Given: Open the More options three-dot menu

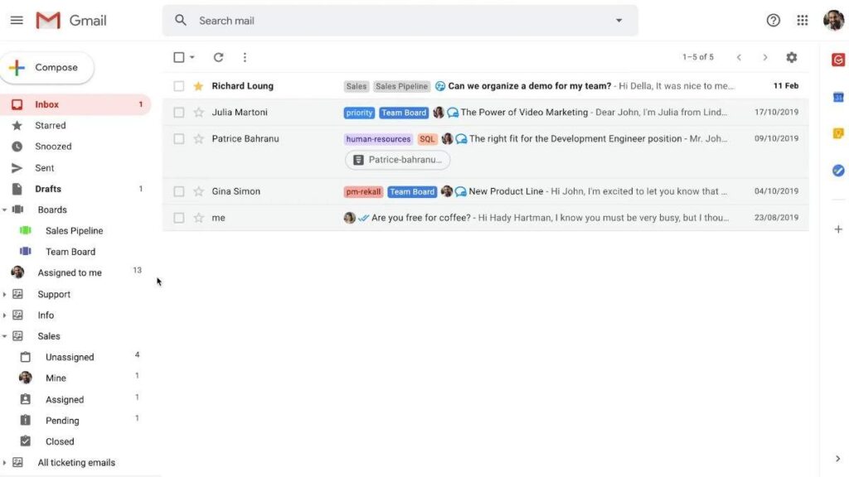Looking at the screenshot, I should pos(245,57).
